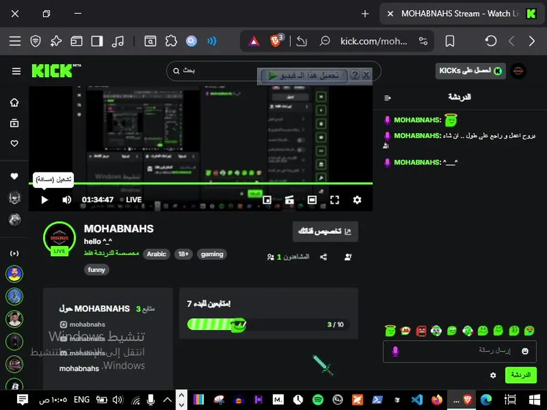The width and height of the screenshot is (547, 410).
Task: Open the viewers count list
Action: coord(288,257)
